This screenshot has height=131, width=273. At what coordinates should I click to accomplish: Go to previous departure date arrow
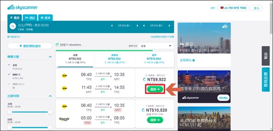point(112,26)
